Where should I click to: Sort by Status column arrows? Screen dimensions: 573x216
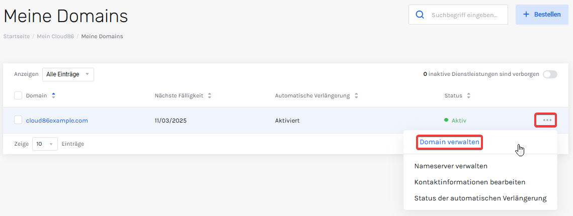pos(468,95)
